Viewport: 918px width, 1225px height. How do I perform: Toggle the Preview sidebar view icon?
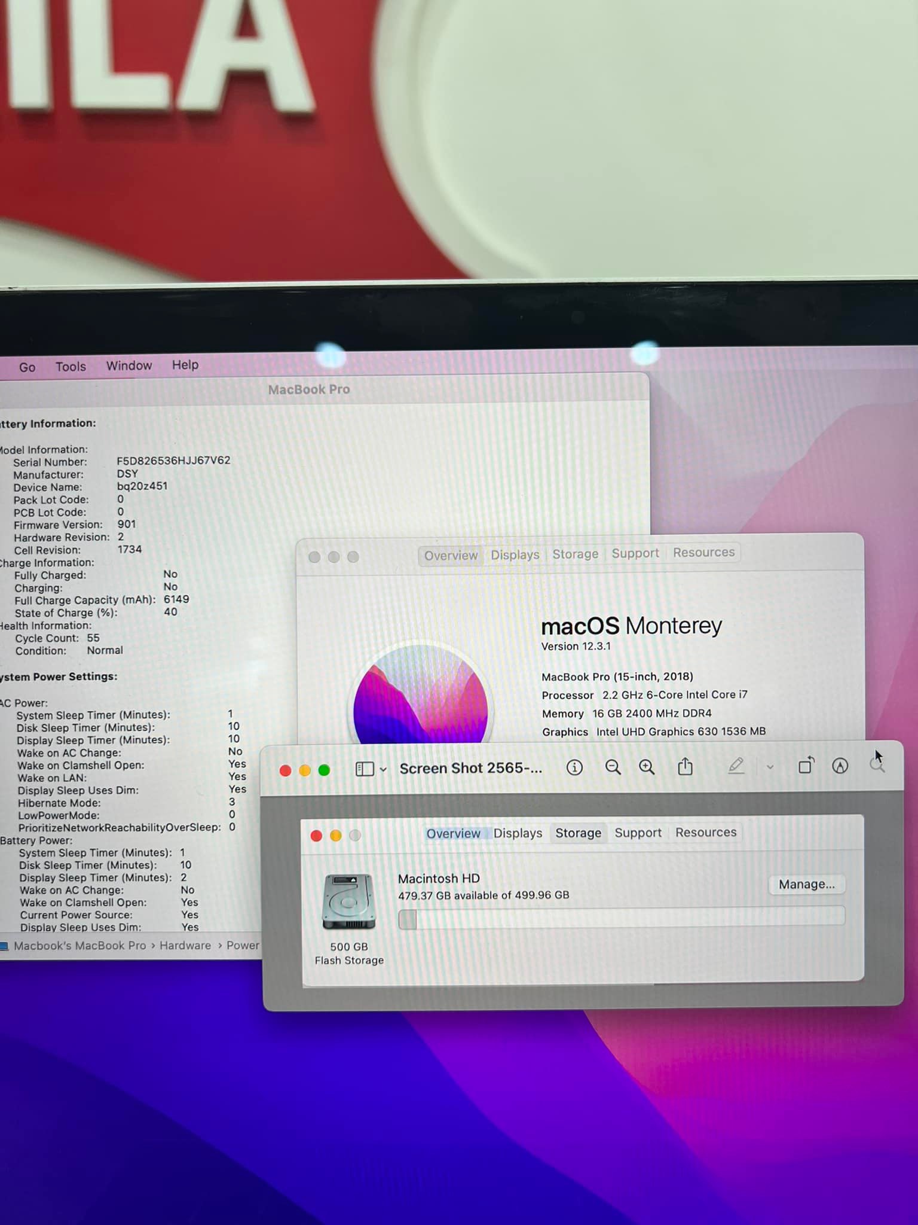click(364, 769)
